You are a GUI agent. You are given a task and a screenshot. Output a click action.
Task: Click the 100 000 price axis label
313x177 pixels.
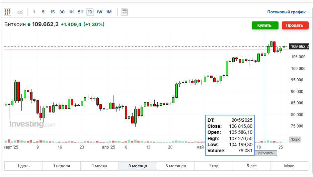click(298, 69)
